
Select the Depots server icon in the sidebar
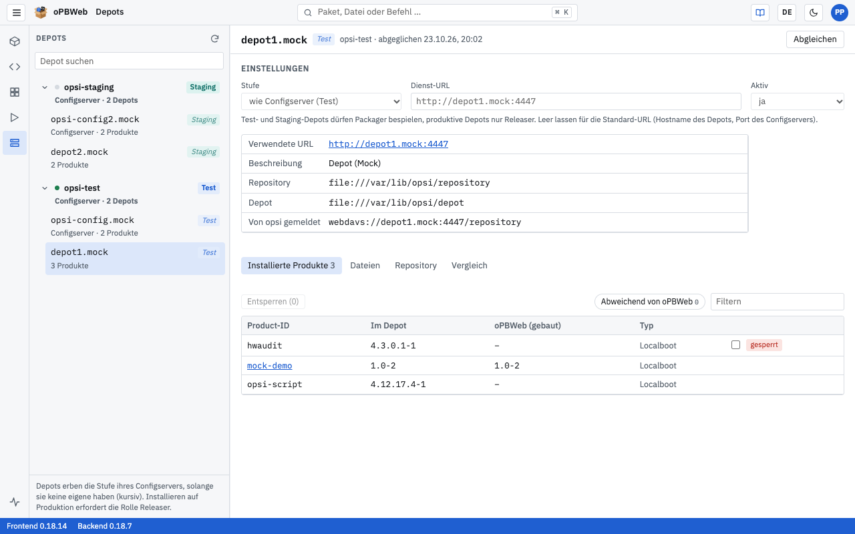(x=15, y=143)
